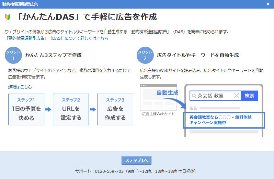Close the 動的検索連動型広告 dialog
Image resolution: width=274 pixels, height=179 pixels.
tap(268, 4)
